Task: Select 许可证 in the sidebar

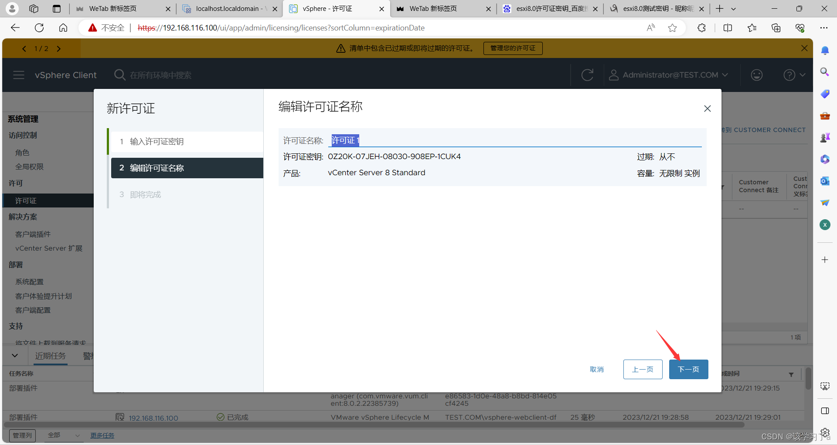Action: [48, 200]
